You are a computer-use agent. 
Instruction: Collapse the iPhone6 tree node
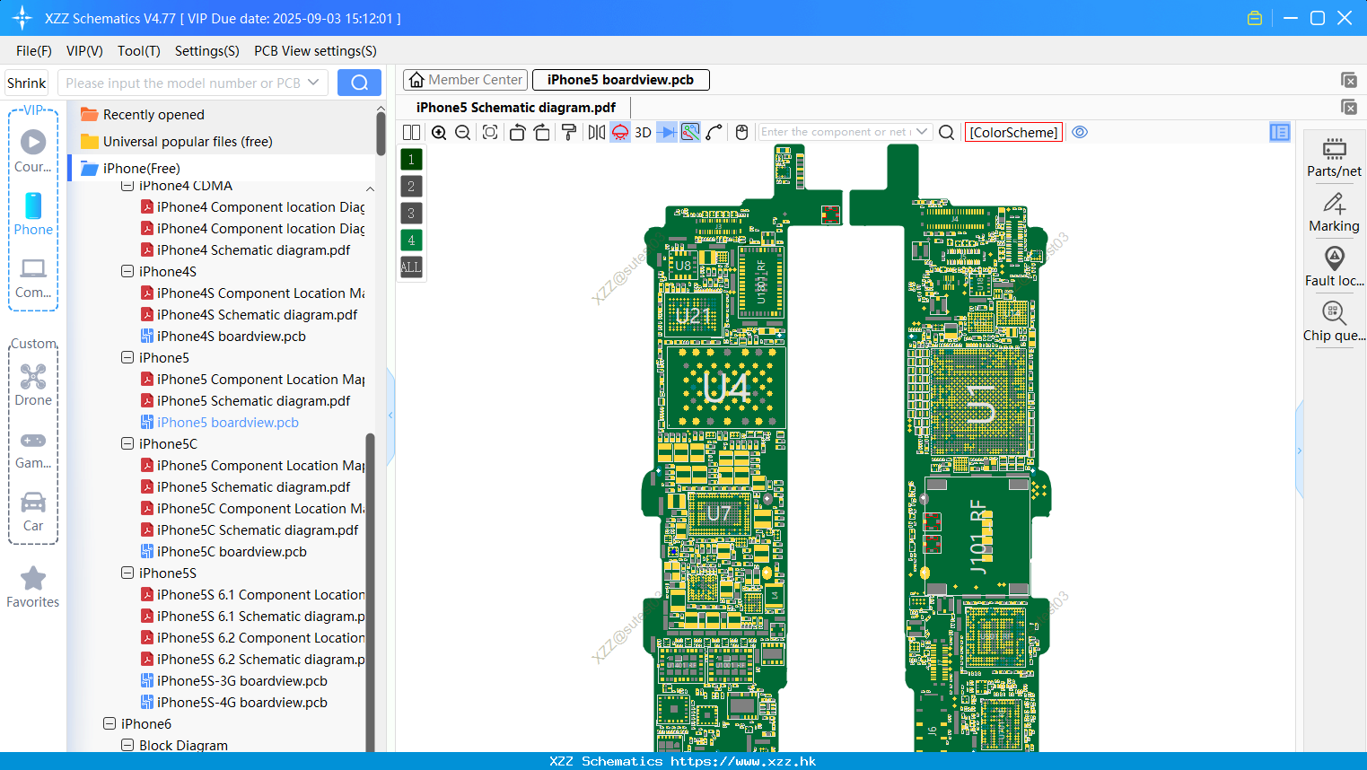click(110, 723)
